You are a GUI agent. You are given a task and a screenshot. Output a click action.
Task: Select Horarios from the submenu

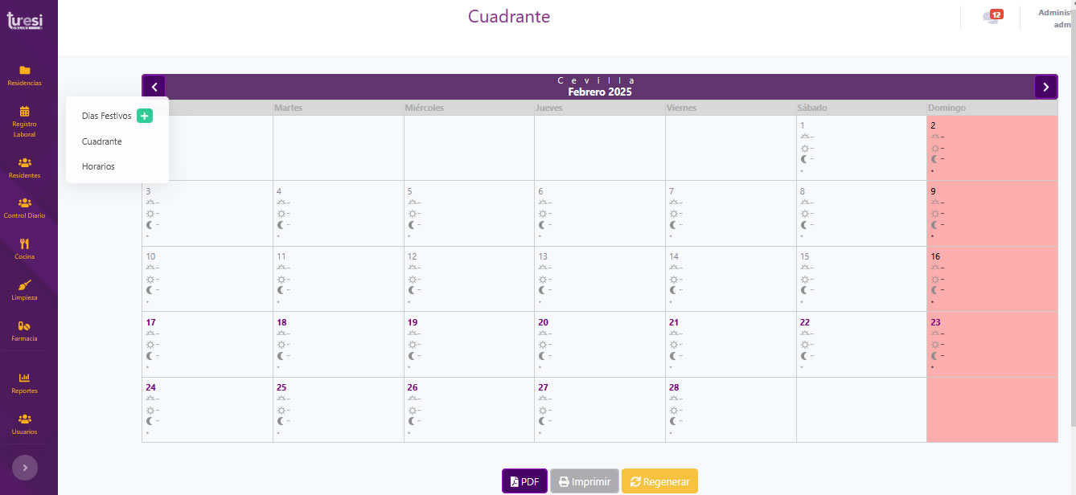(98, 166)
